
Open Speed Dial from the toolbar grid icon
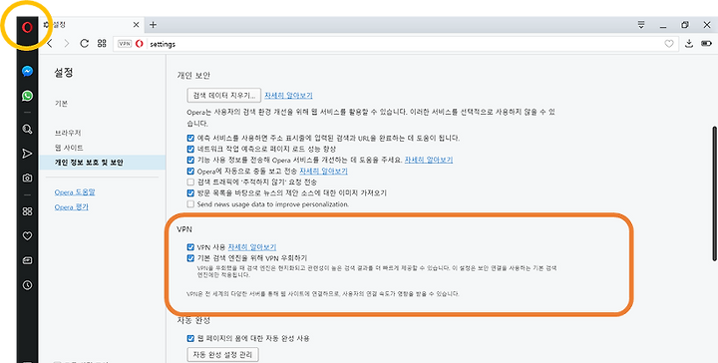(x=102, y=44)
